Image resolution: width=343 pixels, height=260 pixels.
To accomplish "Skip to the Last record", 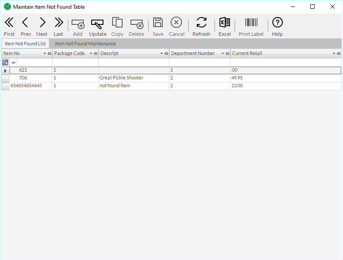I will (x=58, y=26).
